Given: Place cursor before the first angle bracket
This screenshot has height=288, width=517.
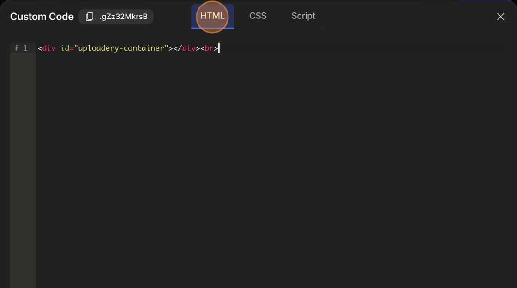Looking at the screenshot, I should pos(38,48).
